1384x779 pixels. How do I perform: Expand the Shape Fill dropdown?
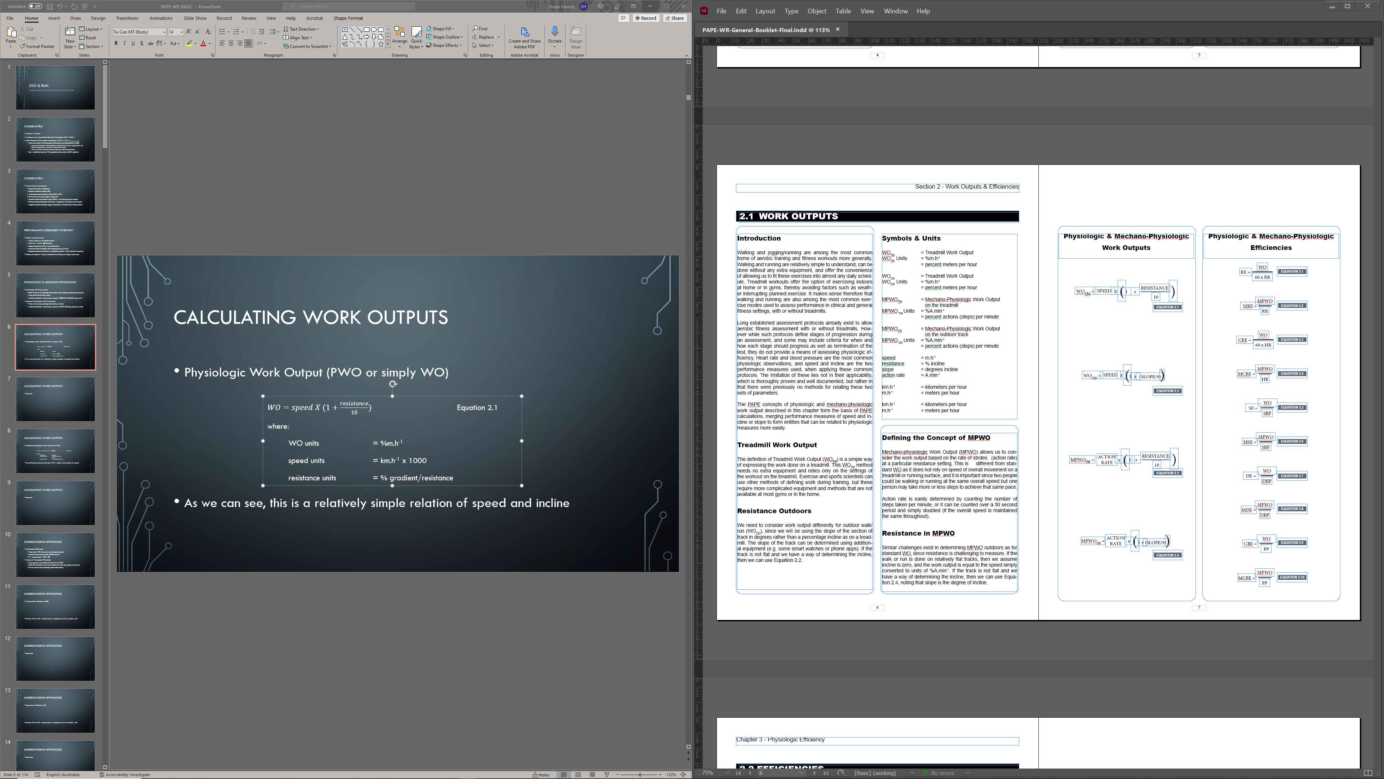[440, 29]
